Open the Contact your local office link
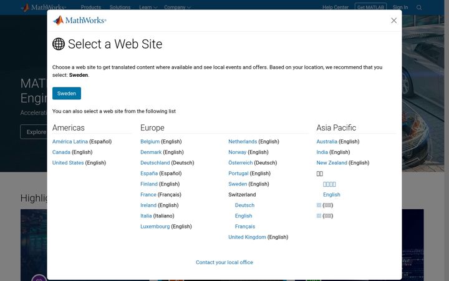Image resolution: width=449 pixels, height=281 pixels. coord(224,262)
